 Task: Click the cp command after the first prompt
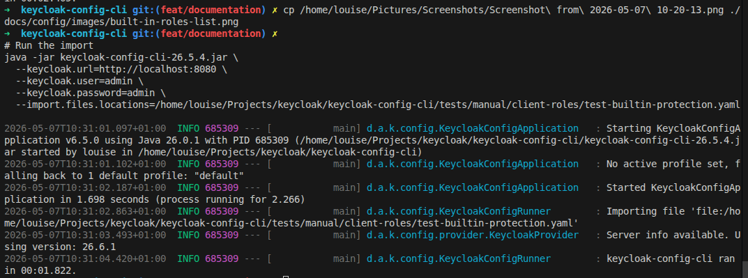(x=289, y=10)
